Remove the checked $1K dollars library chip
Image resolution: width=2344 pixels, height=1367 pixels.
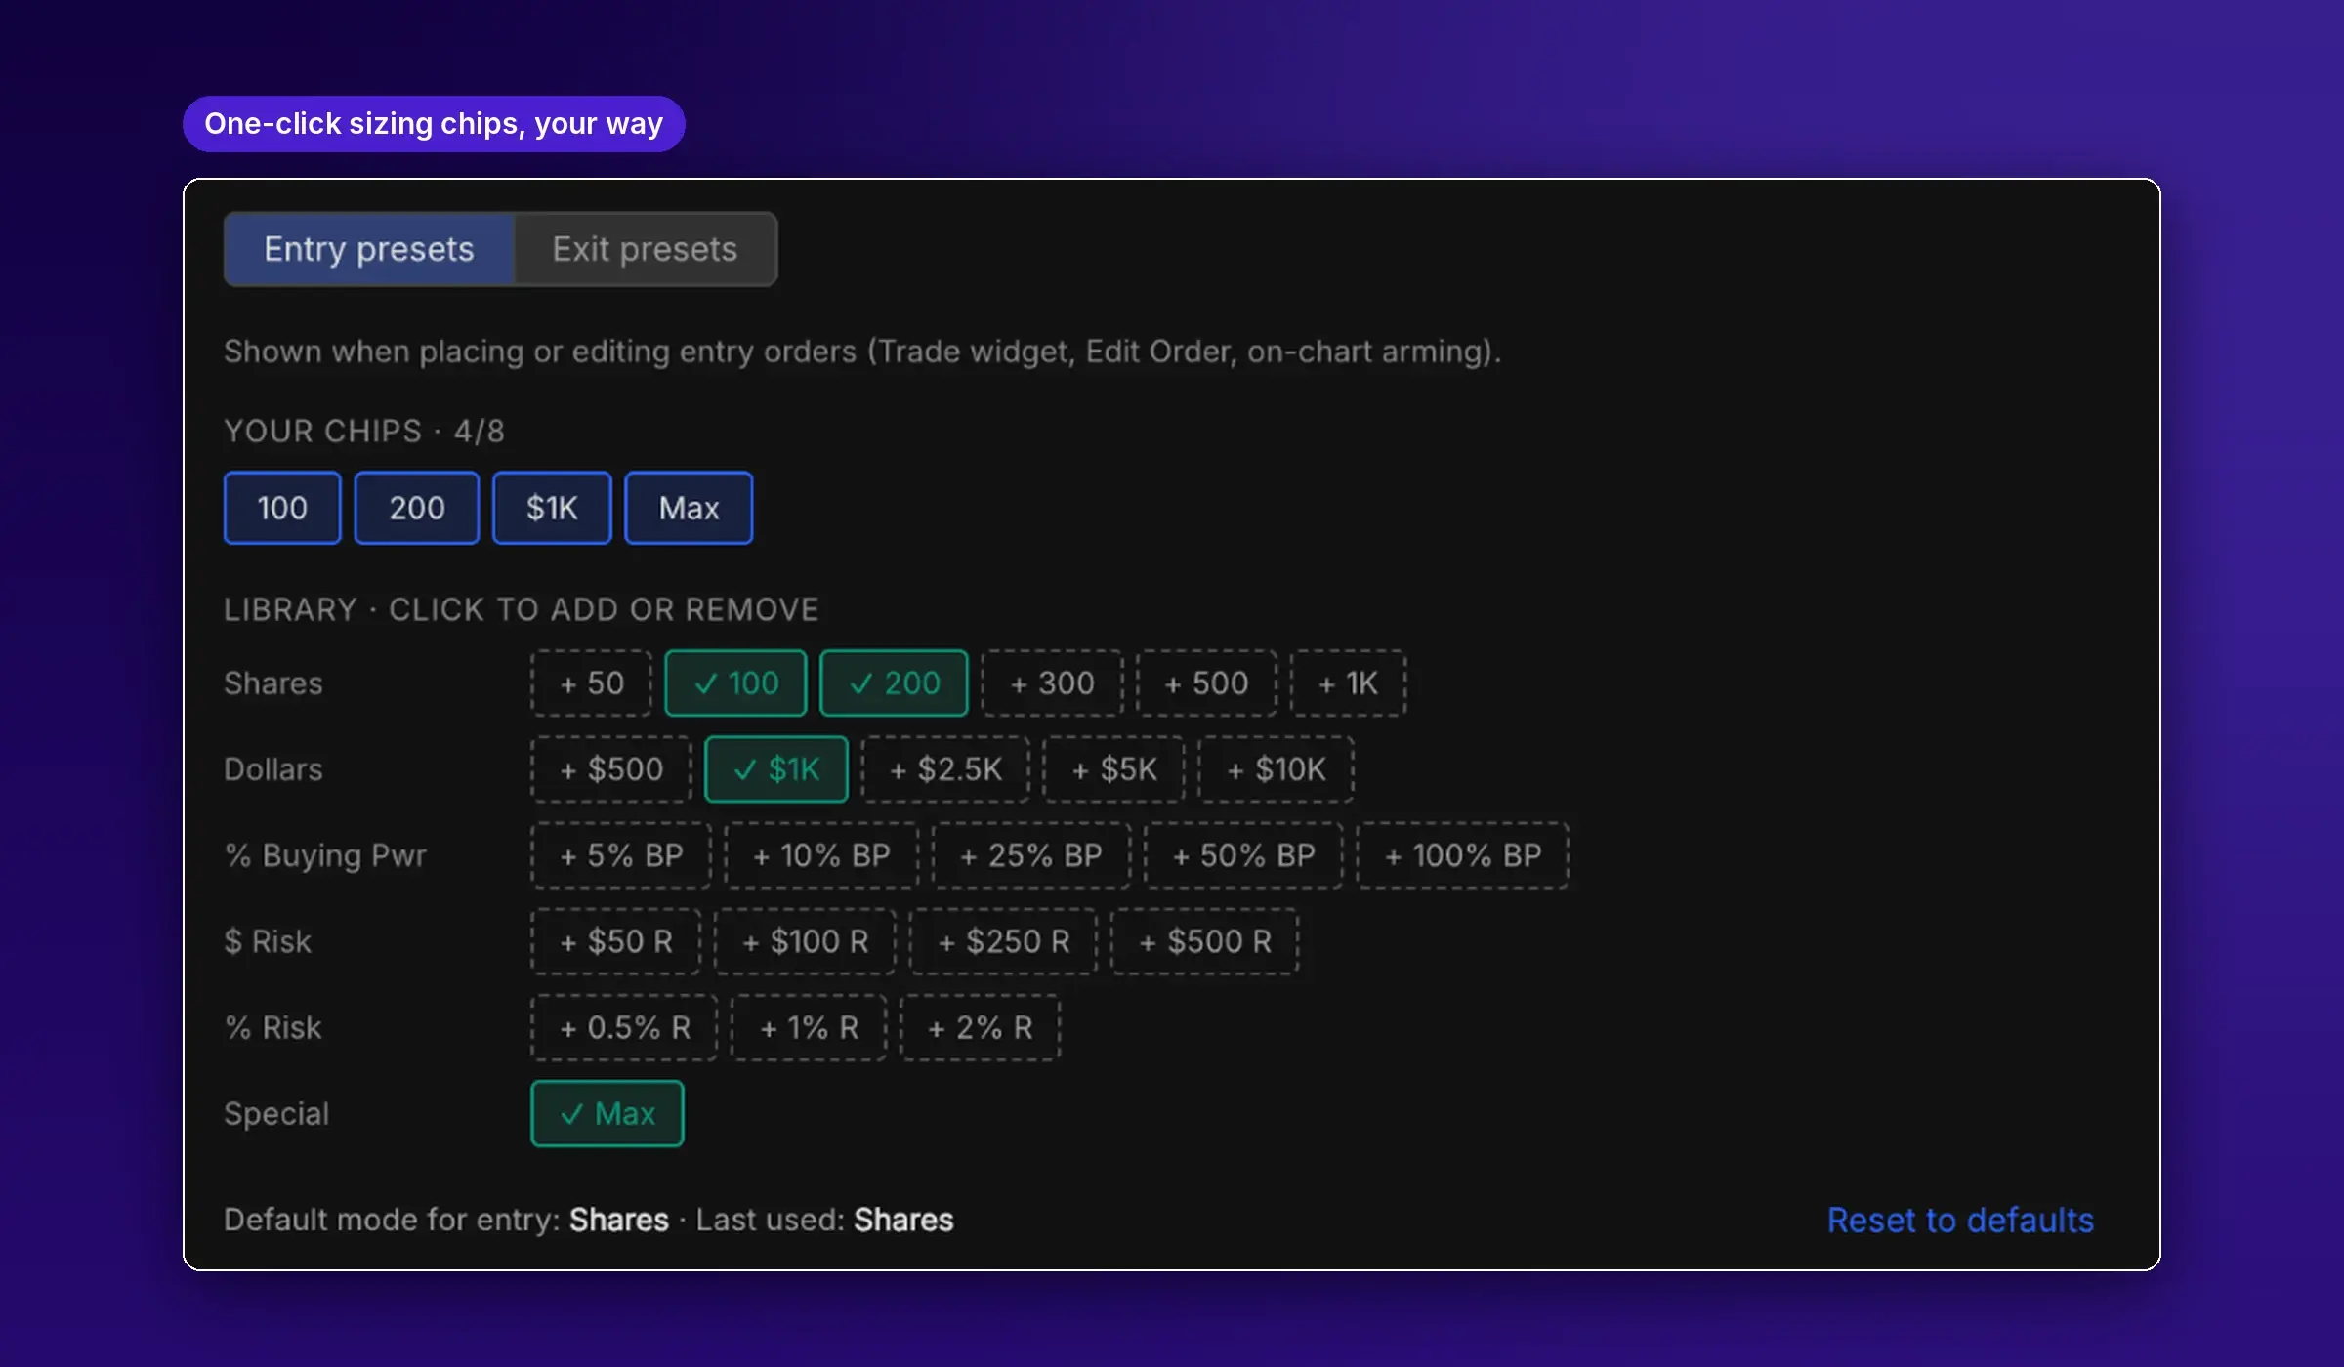pos(776,769)
